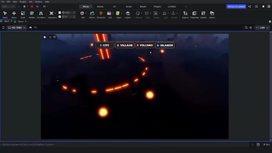Image resolution: width=272 pixels, height=153 pixels.
Task: Click the Lock tool icon
Action: (x=164, y=13)
